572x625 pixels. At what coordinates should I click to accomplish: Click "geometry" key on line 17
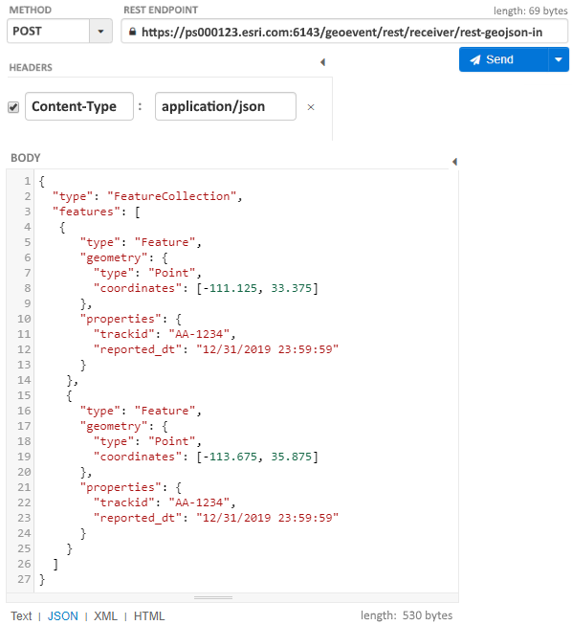[x=114, y=426]
